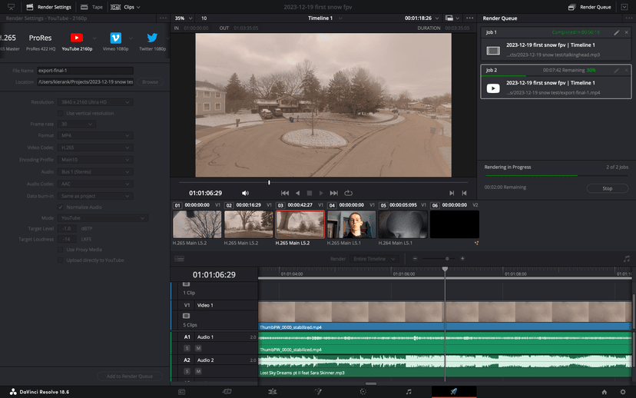Viewport: 636px width, 398px height.
Task: Open the Clips panel in top toolbar
Action: (128, 6)
